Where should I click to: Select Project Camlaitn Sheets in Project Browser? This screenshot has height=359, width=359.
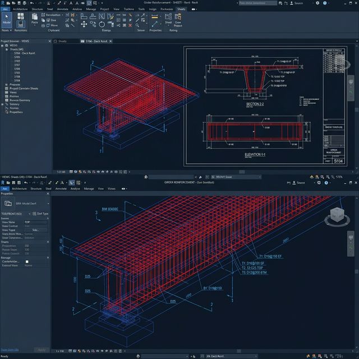[x=24, y=89]
